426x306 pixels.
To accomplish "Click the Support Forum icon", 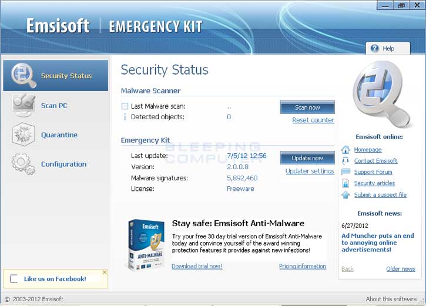I will [346, 172].
